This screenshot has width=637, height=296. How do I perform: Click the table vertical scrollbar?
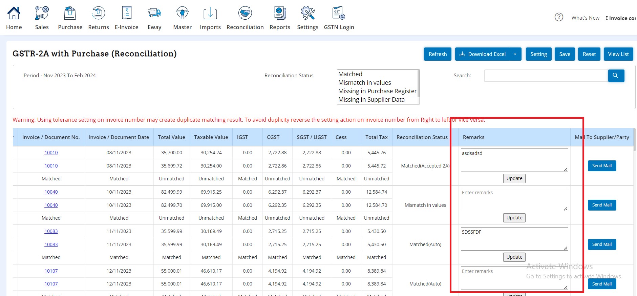click(635, 140)
